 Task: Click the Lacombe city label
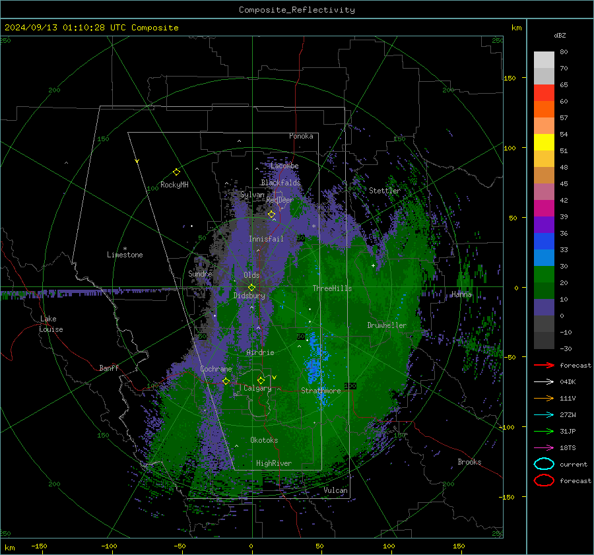284,166
